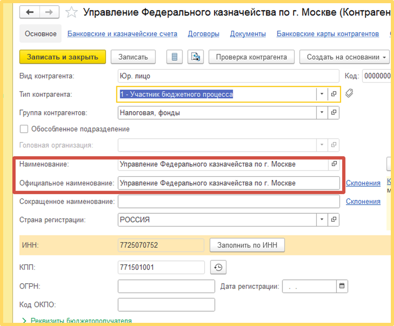Open the Банковские и казначейские счета tab
The width and height of the screenshot is (394, 326).
click(x=122, y=34)
